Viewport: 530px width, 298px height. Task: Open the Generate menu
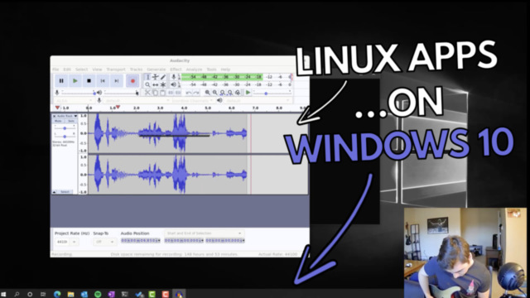pyautogui.click(x=157, y=70)
